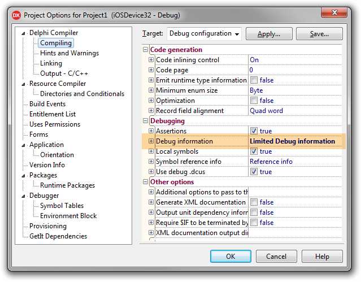The image size is (361, 282).
Task: Select Environment Block tree item
Action: [x=68, y=216]
